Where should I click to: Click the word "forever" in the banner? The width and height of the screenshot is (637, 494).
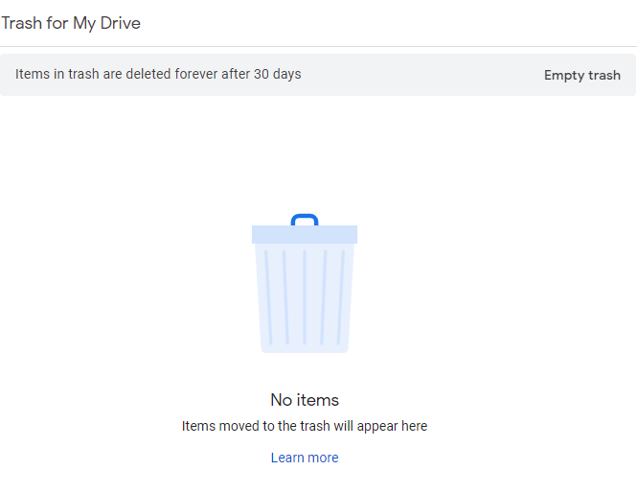click(194, 74)
